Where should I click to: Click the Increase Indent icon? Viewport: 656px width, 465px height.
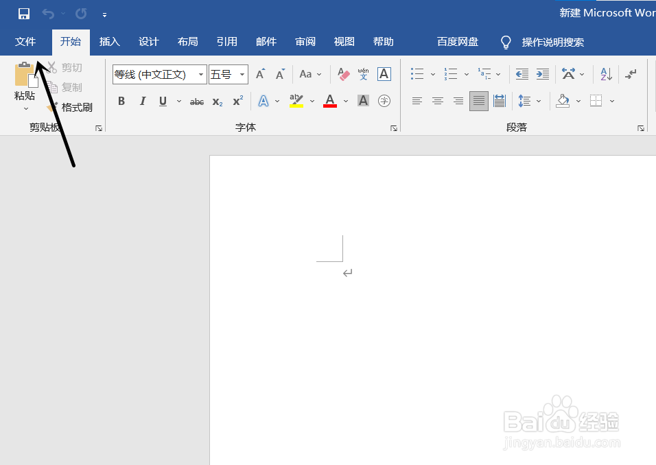coord(543,74)
